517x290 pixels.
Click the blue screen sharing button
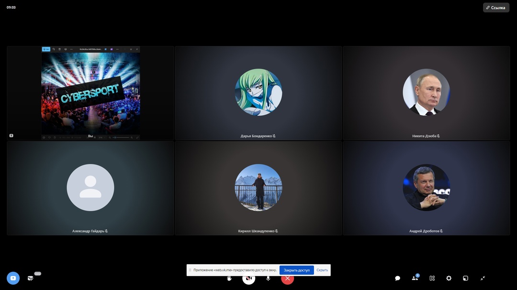(x=13, y=278)
